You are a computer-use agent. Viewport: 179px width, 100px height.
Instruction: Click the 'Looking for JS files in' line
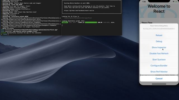(x=70, y=17)
